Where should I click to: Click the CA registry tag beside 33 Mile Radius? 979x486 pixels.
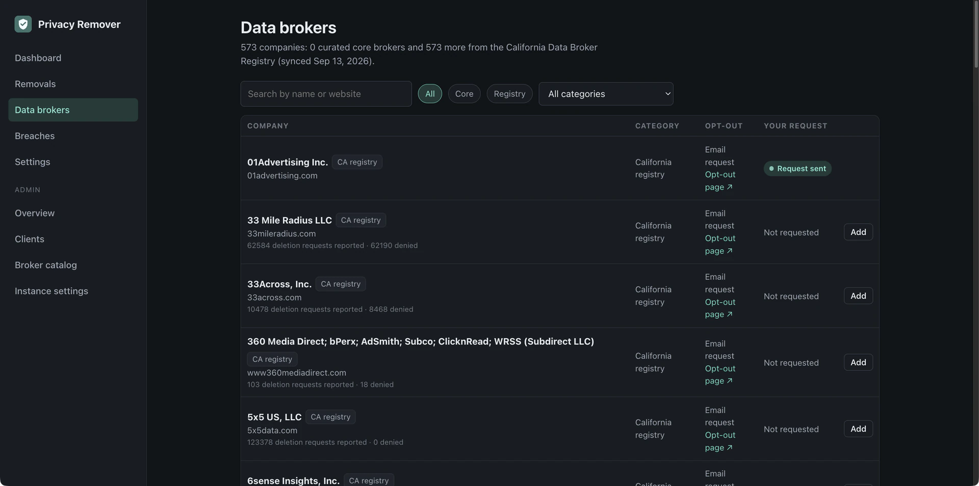(x=360, y=220)
